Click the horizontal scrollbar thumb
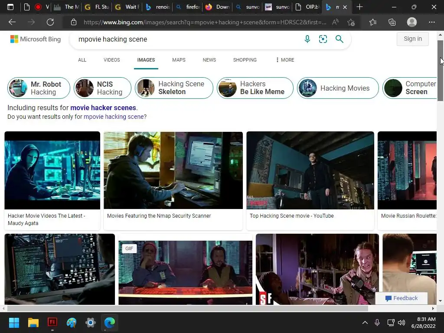This screenshot has height=333, width=444. click(x=187, y=308)
